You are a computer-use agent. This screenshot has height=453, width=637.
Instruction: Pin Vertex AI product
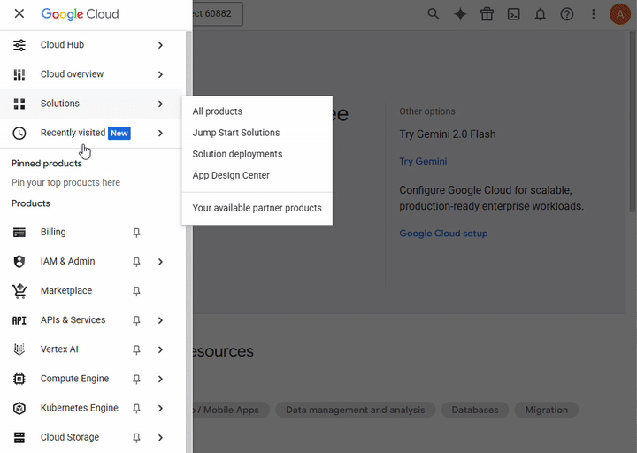coord(136,349)
